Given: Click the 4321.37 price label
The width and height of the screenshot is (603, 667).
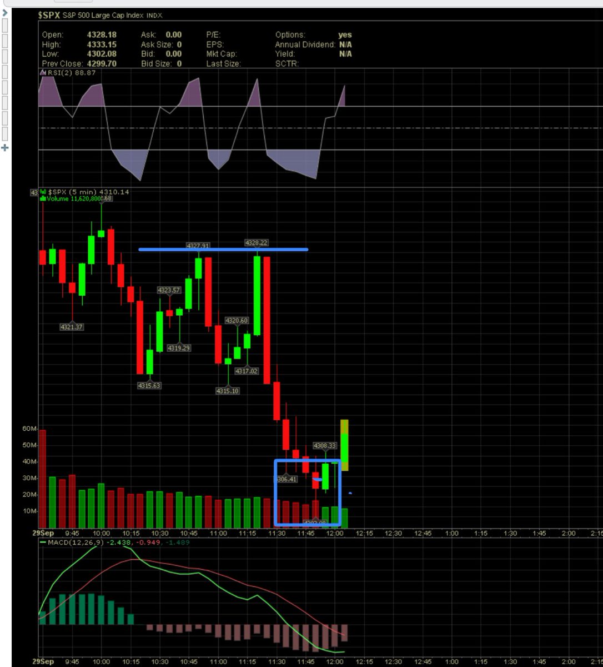Looking at the screenshot, I should [72, 327].
